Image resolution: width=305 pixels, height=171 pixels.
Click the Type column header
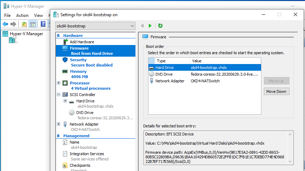[172, 61]
